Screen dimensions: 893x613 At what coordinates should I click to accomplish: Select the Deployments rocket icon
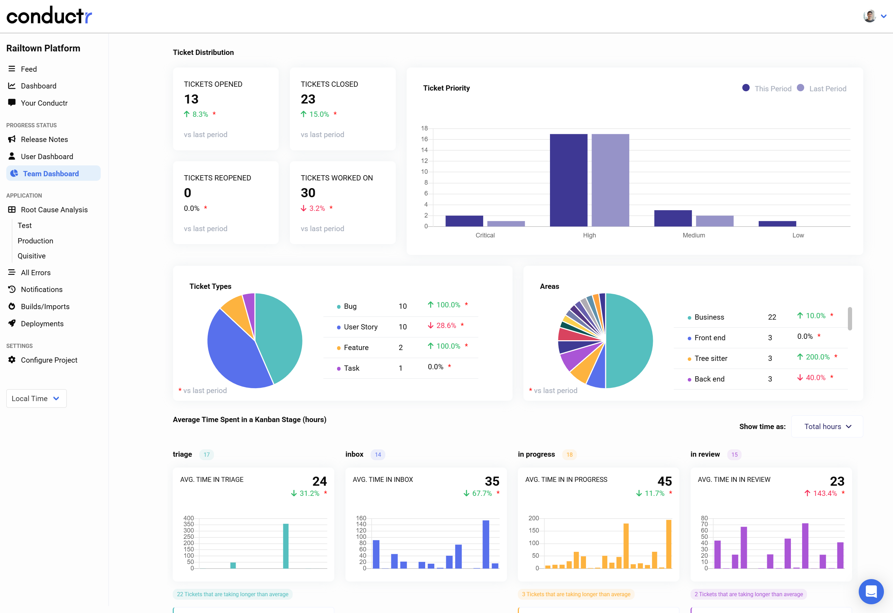click(12, 323)
